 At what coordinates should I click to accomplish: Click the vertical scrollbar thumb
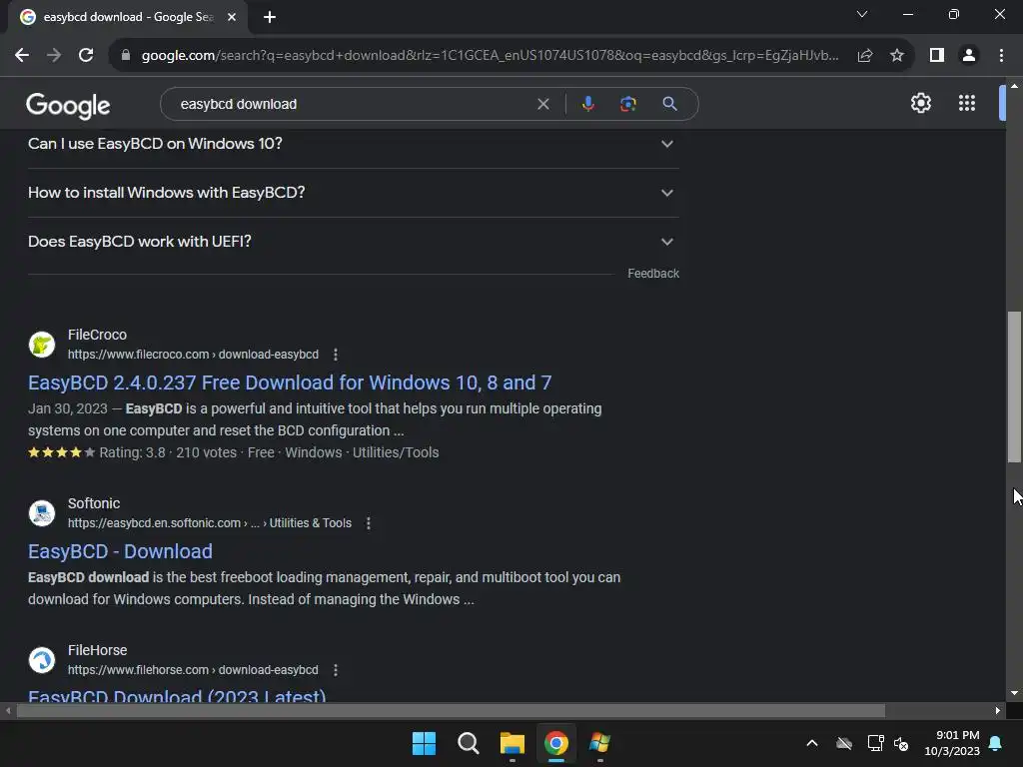pos(1014,386)
